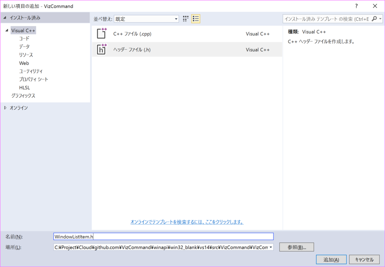Screen dimensions: 385x267
Task: Select the 'C++ ファイル (.cpp)' row text
Action: pos(132,33)
